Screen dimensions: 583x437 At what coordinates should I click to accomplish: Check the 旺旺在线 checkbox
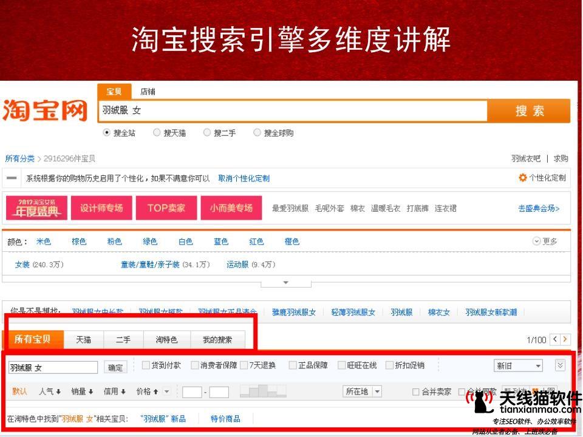coord(342,365)
